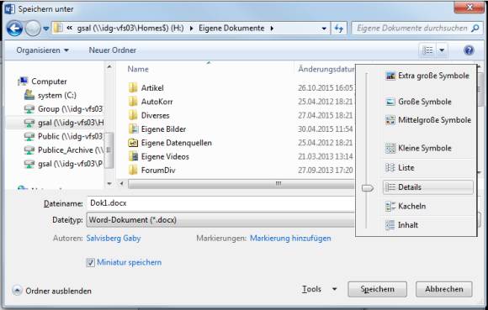Click the refresh icon beside address bar

[x=338, y=29]
